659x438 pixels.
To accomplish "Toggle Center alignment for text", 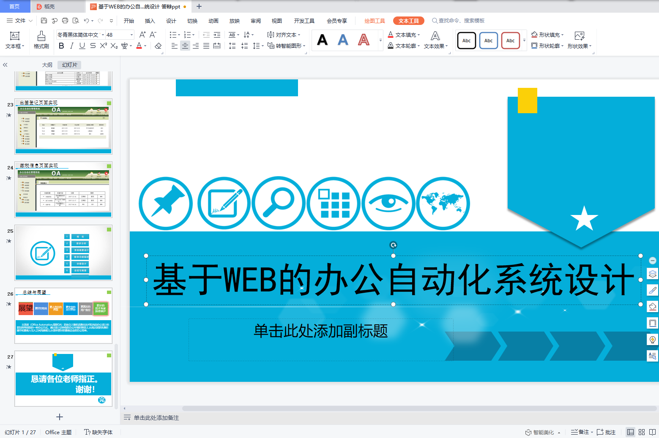I will (185, 46).
